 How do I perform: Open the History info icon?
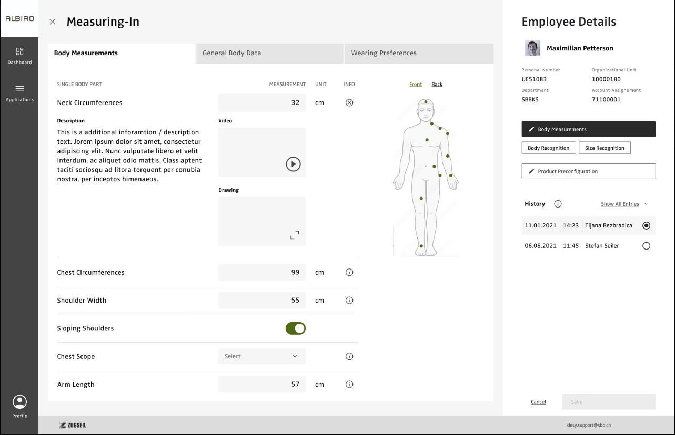(558, 204)
